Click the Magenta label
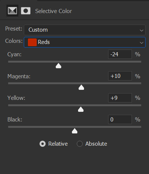This screenshot has height=174, width=149. pyautogui.click(x=19, y=76)
